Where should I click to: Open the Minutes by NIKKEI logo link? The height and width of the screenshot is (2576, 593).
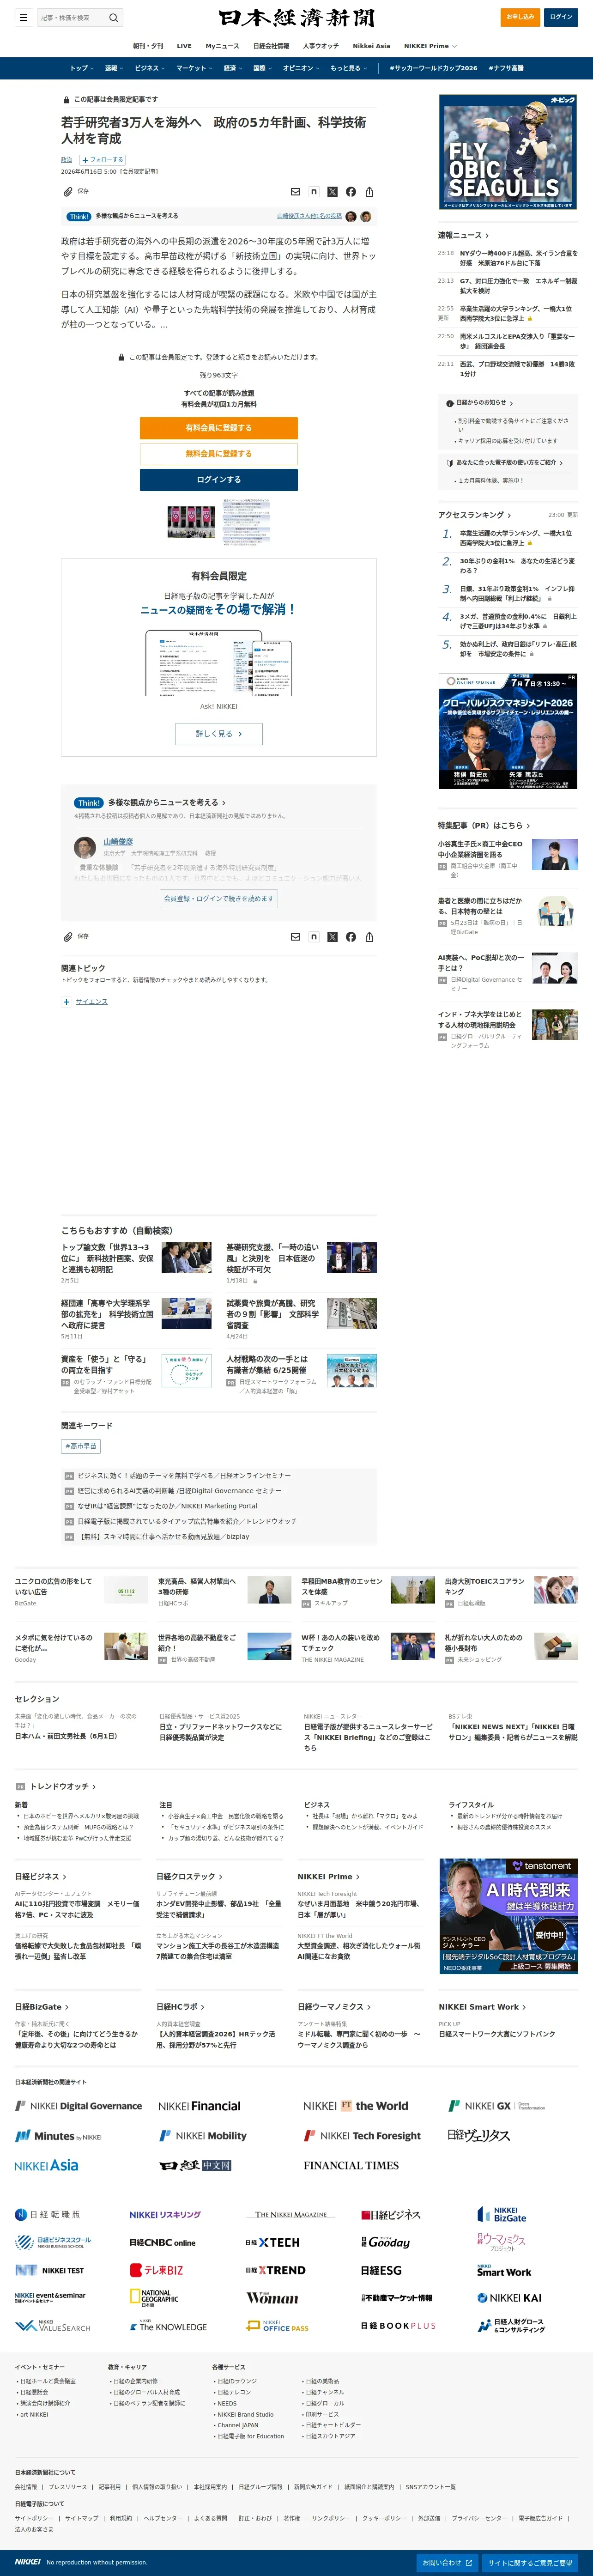[x=58, y=2135]
